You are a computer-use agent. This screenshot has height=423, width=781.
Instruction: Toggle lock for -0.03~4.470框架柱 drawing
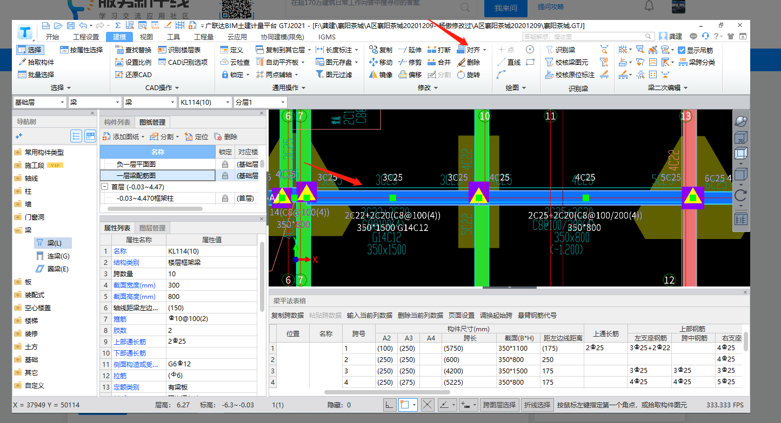click(225, 199)
